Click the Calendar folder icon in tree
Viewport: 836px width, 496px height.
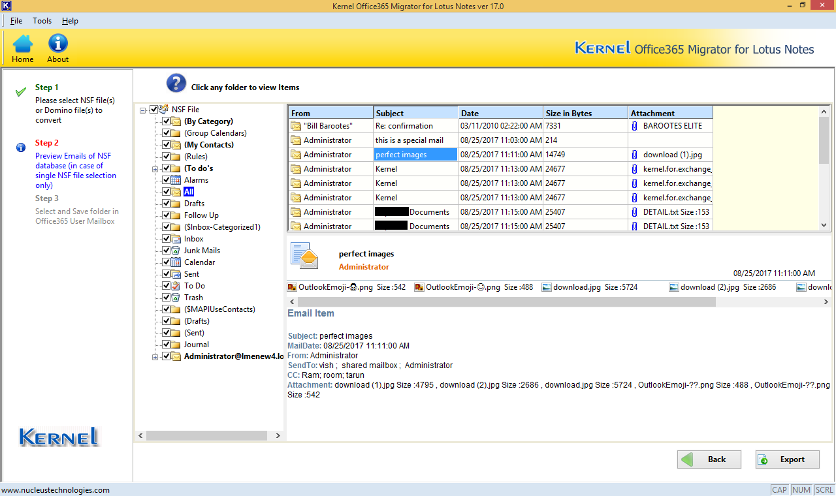click(x=176, y=262)
